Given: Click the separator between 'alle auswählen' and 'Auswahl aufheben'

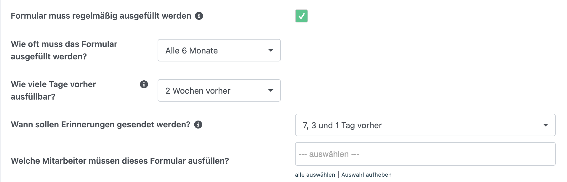Looking at the screenshot, I should (x=338, y=175).
